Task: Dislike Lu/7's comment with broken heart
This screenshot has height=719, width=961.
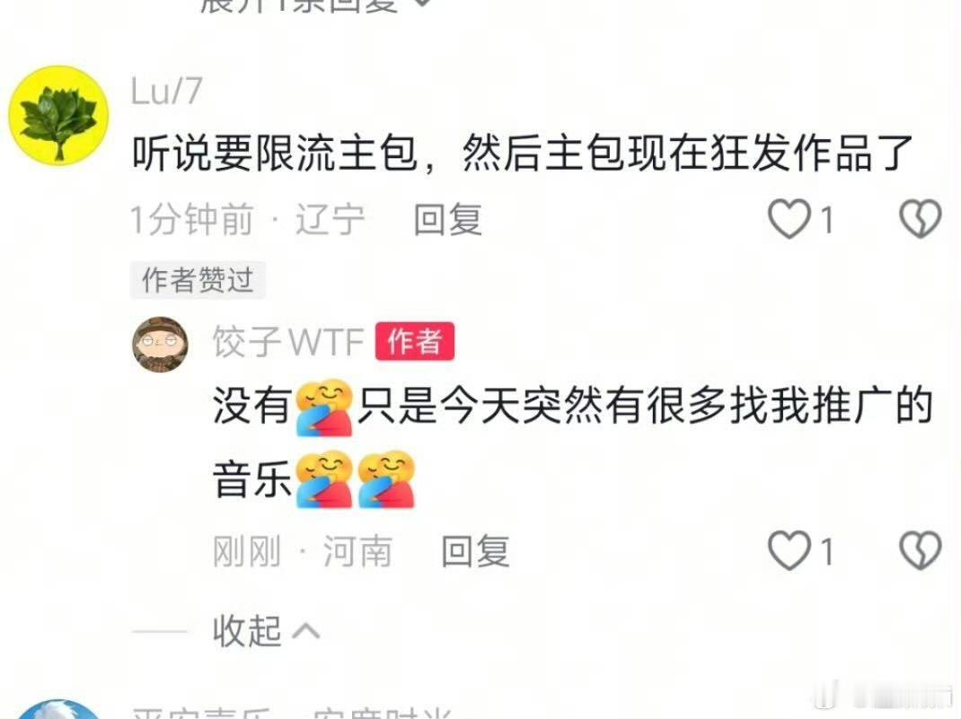Action: pos(920,219)
